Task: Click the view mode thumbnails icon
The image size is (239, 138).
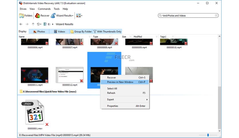Action: point(78,15)
